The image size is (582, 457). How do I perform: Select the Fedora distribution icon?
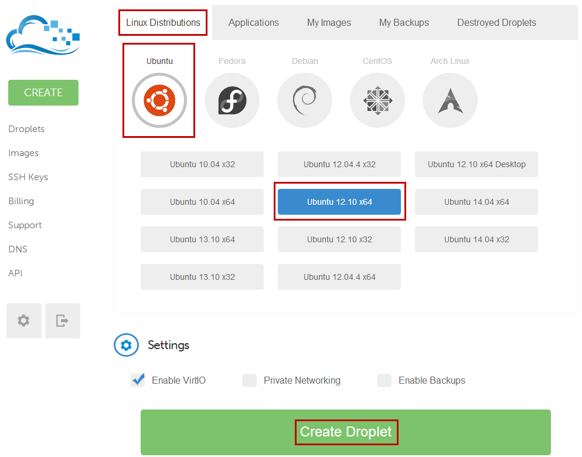tap(232, 100)
